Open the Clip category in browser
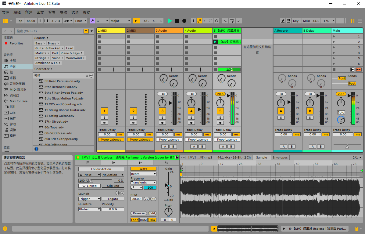Image resolution: width=365 pixels, height=234 pixels. tap(13, 113)
